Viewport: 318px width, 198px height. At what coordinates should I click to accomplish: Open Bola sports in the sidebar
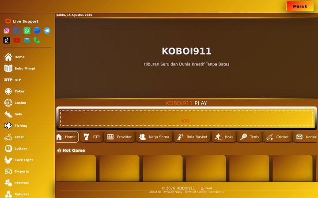pyautogui.click(x=13, y=114)
